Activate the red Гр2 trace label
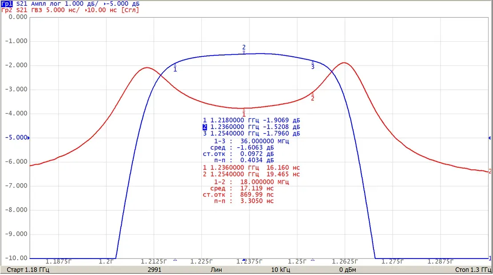Screen dimensions: 493x275 tap(7, 10)
